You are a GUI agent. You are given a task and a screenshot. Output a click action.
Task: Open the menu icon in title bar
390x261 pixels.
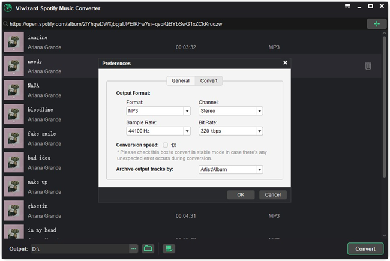click(x=347, y=6)
